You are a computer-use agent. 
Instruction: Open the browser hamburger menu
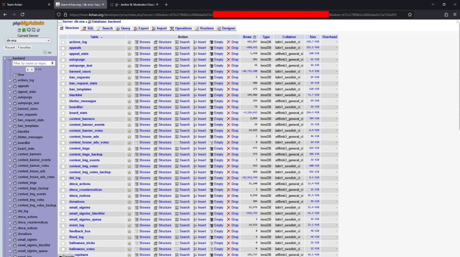click(455, 14)
